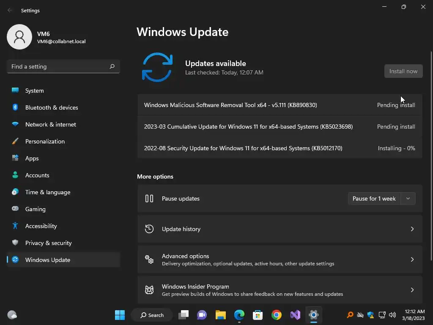Click the back arrow in Settings title bar

click(x=10, y=10)
